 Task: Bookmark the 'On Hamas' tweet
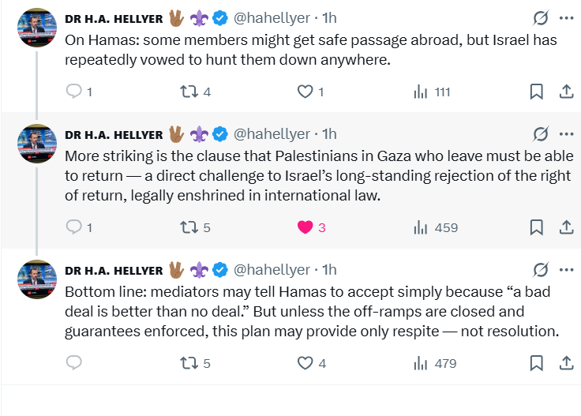tap(536, 92)
